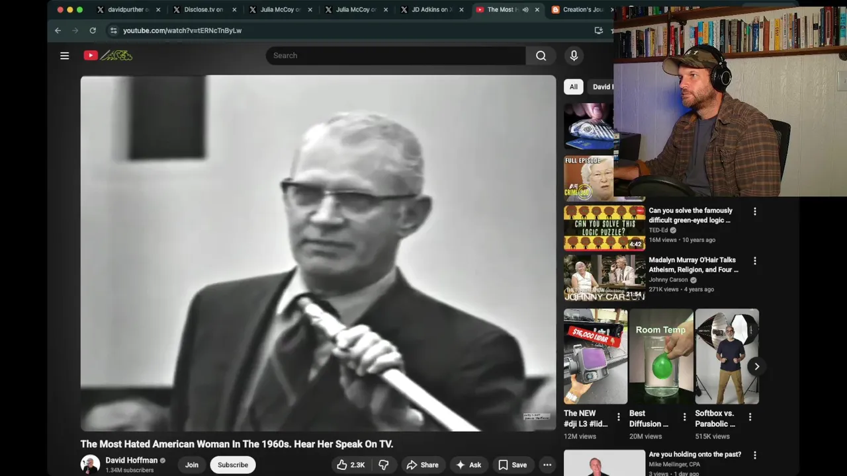Open green-eyed logic puzzle thumbnail
The image size is (847, 476).
(604, 228)
